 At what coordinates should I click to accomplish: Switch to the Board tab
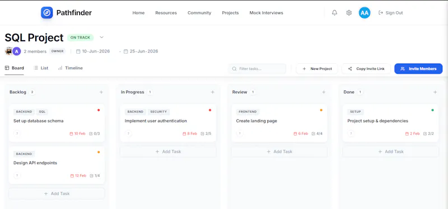15,68
